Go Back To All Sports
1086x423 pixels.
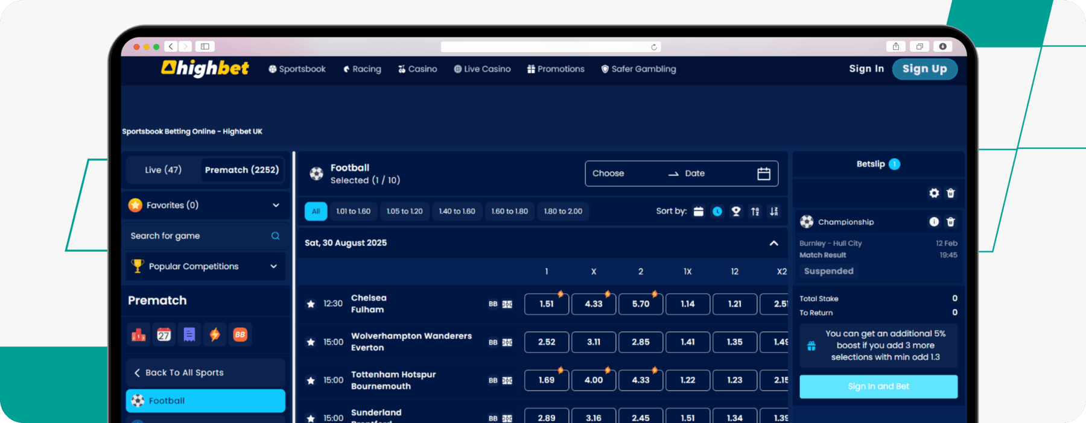205,373
